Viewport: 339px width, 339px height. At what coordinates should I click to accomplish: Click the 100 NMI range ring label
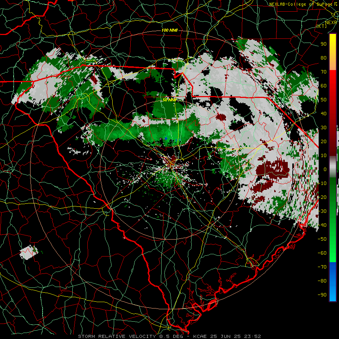(x=169, y=30)
